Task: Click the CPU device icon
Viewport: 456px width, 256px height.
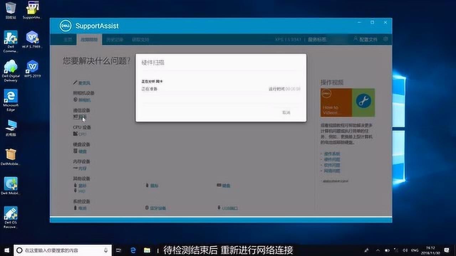Action: (x=75, y=134)
